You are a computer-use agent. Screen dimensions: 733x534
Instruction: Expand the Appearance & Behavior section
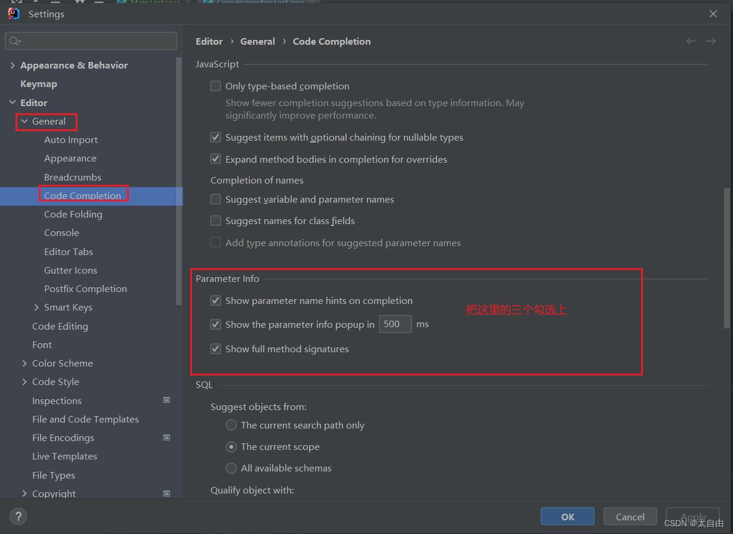[13, 66]
